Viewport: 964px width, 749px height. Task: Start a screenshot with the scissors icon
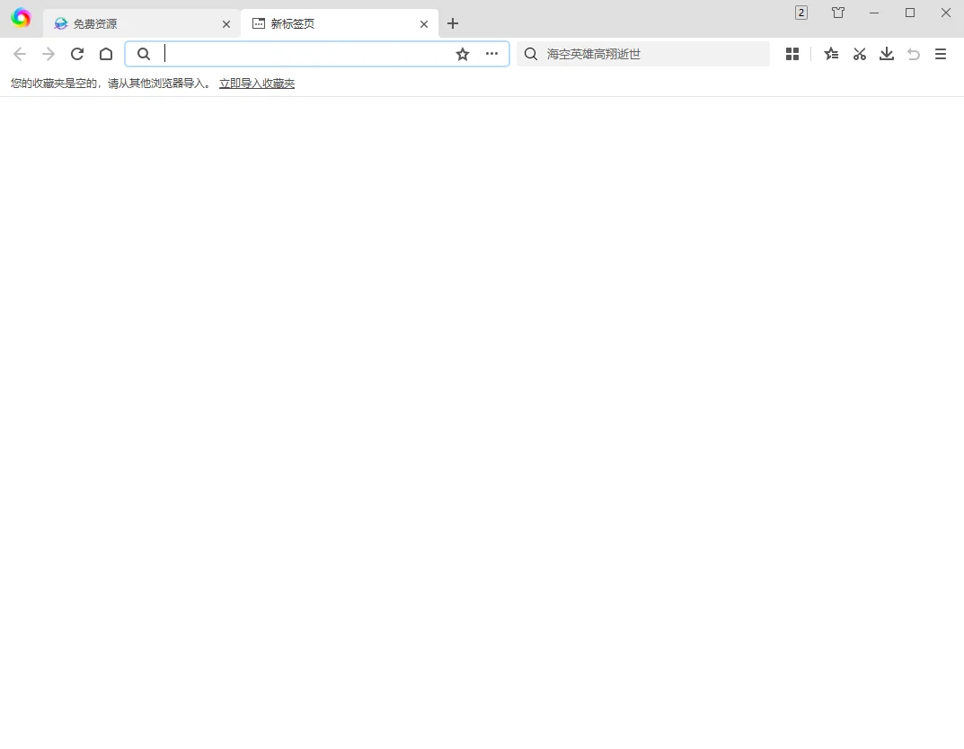(860, 54)
